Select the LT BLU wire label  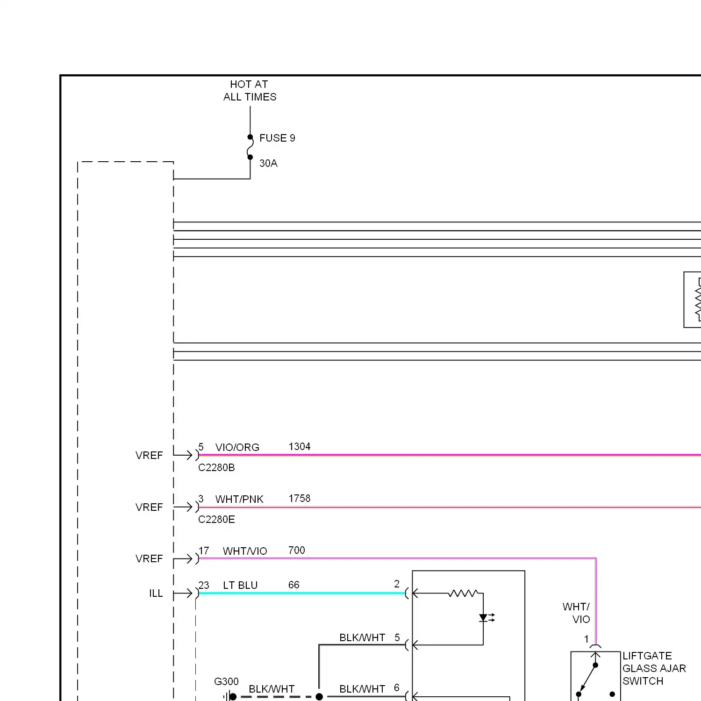(240, 585)
